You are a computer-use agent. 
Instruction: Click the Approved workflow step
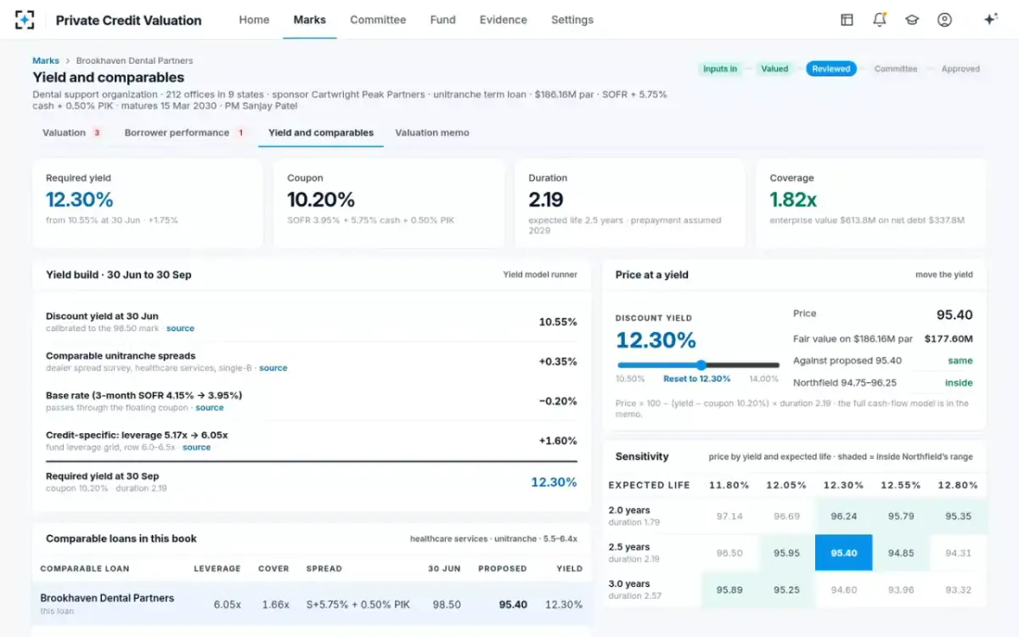pyautogui.click(x=960, y=69)
